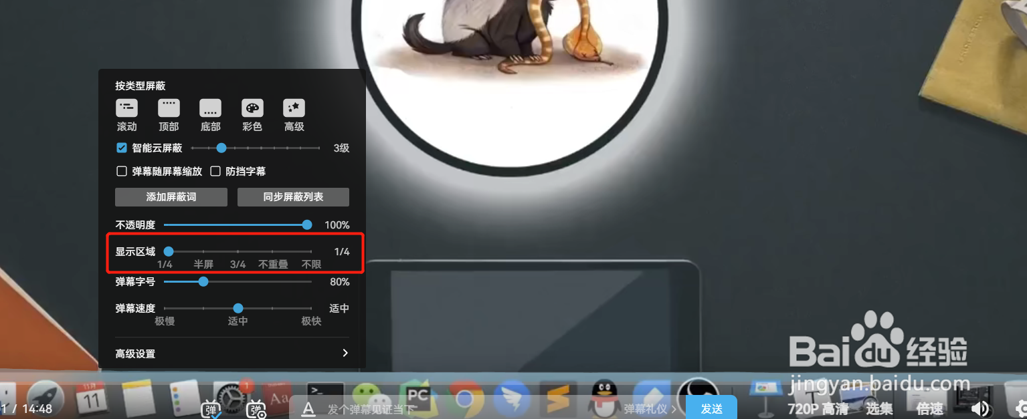Block advanced danmaku type (高级)
This screenshot has height=419, width=1027.
tap(294, 115)
